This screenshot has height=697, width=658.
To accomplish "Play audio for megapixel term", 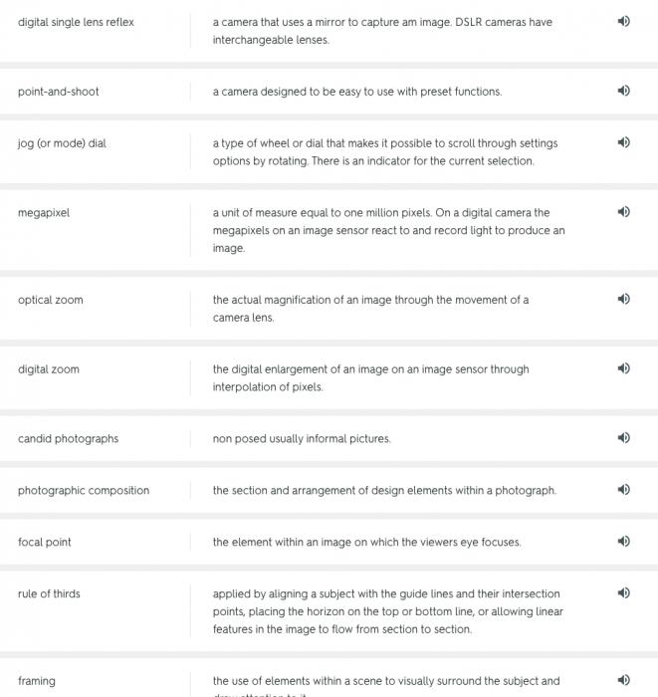I will tap(623, 213).
